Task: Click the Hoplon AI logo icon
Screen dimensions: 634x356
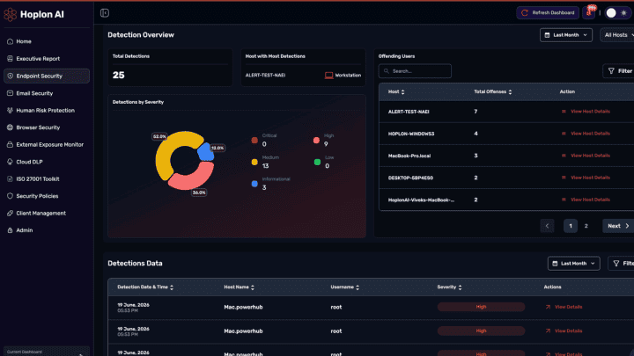Action: tap(10, 15)
